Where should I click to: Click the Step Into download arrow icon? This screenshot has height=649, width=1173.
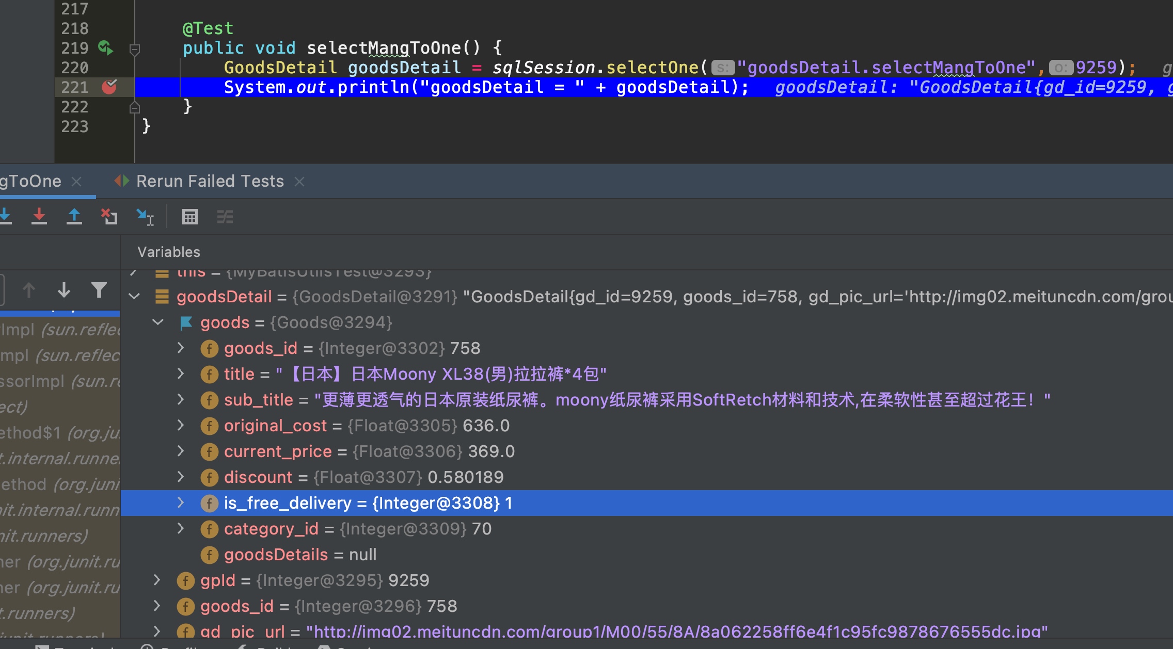tap(5, 216)
